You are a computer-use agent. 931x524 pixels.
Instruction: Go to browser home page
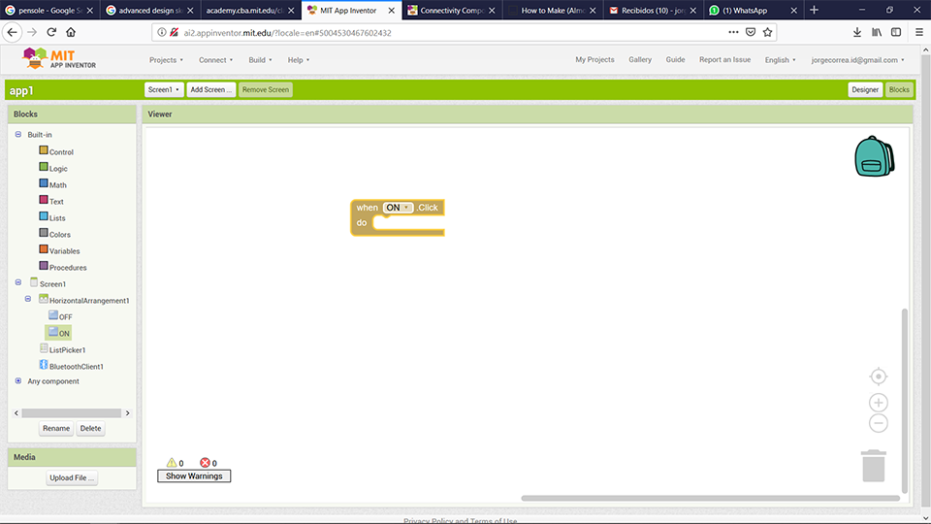[x=71, y=32]
